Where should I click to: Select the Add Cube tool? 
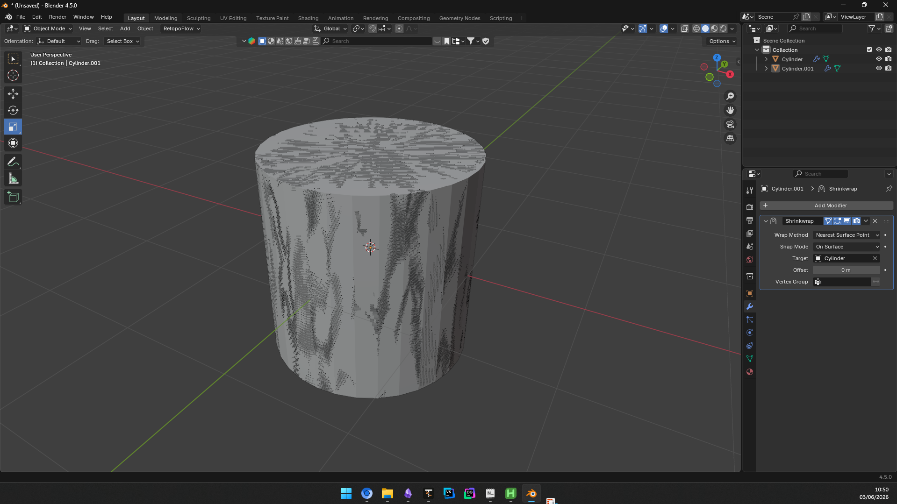point(13,197)
